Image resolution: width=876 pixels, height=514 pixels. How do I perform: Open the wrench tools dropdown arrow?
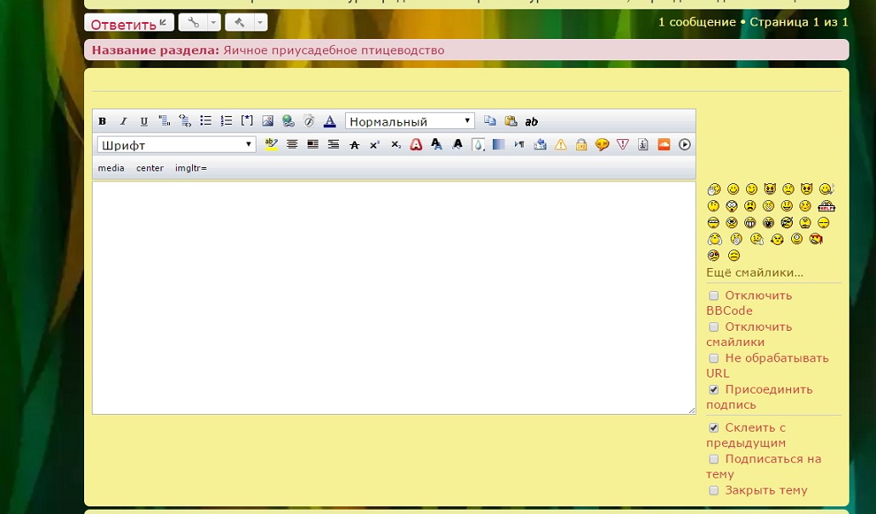(x=214, y=23)
